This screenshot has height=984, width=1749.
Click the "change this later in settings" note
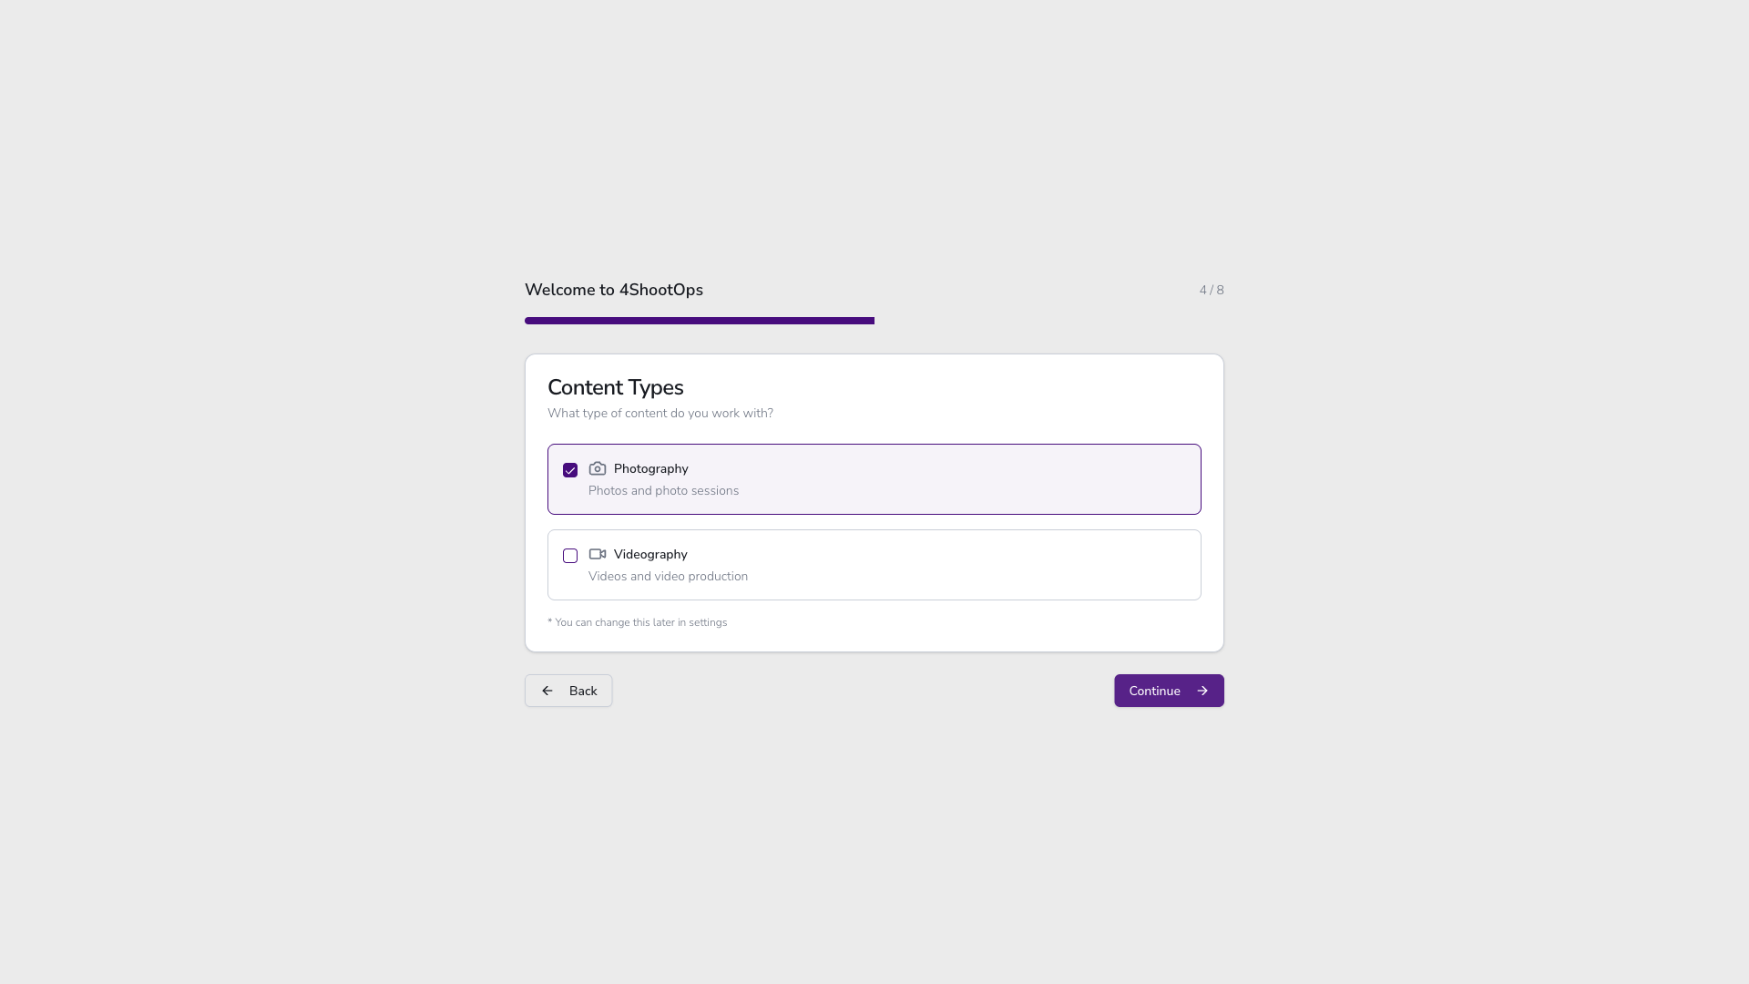(x=637, y=623)
